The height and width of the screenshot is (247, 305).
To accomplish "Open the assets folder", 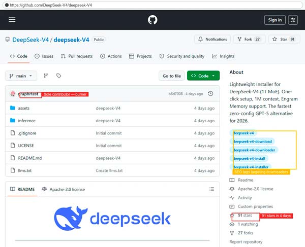I will coord(24,108).
